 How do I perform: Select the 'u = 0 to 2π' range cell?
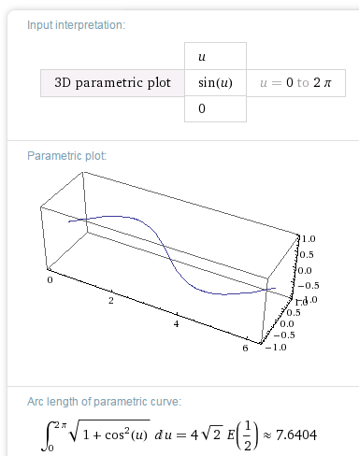(295, 83)
